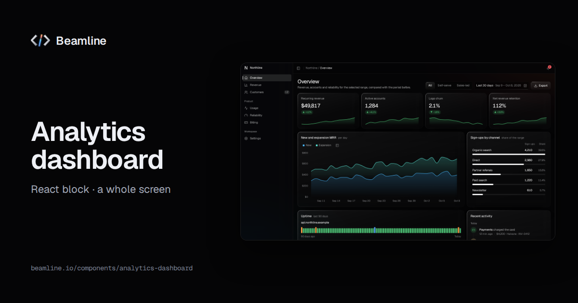Click the bar chart icon beside Revenue
The width and height of the screenshot is (578, 303).
(246, 85)
